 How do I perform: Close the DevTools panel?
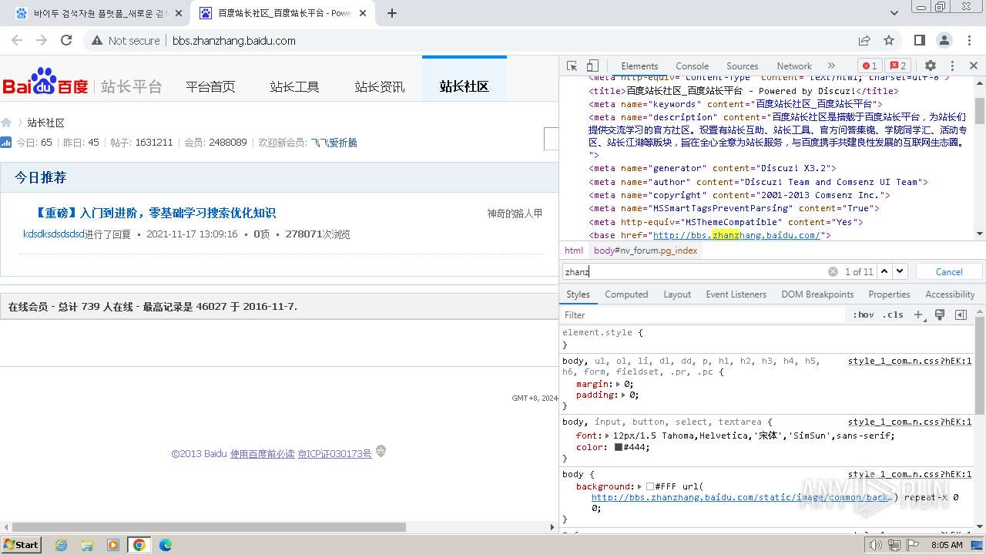pos(973,66)
